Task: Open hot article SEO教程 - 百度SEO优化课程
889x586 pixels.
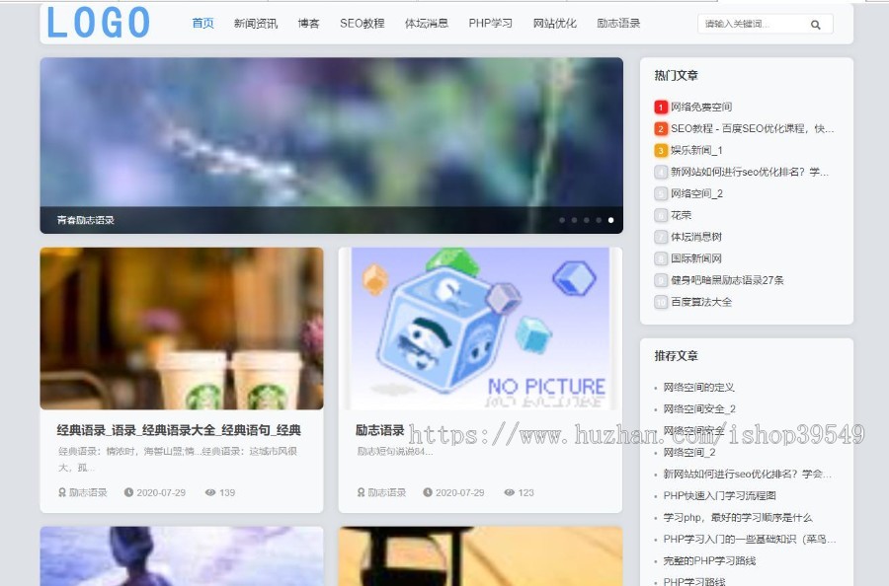Action: point(753,128)
